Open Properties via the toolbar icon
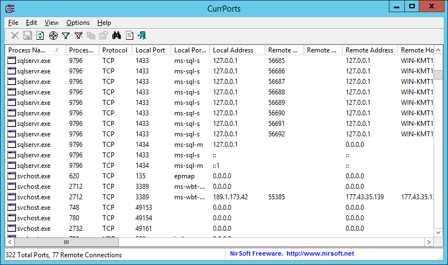 (103, 35)
